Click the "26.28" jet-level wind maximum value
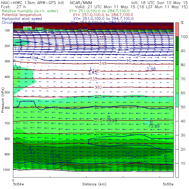 [60, 49]
